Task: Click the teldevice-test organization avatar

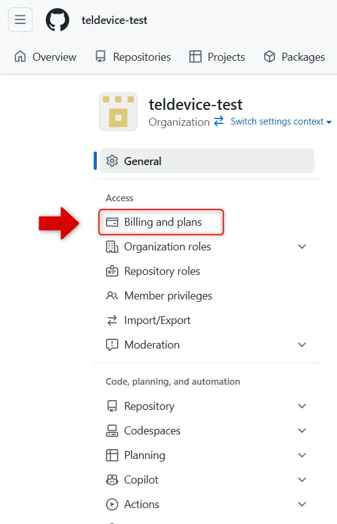Action: [118, 112]
